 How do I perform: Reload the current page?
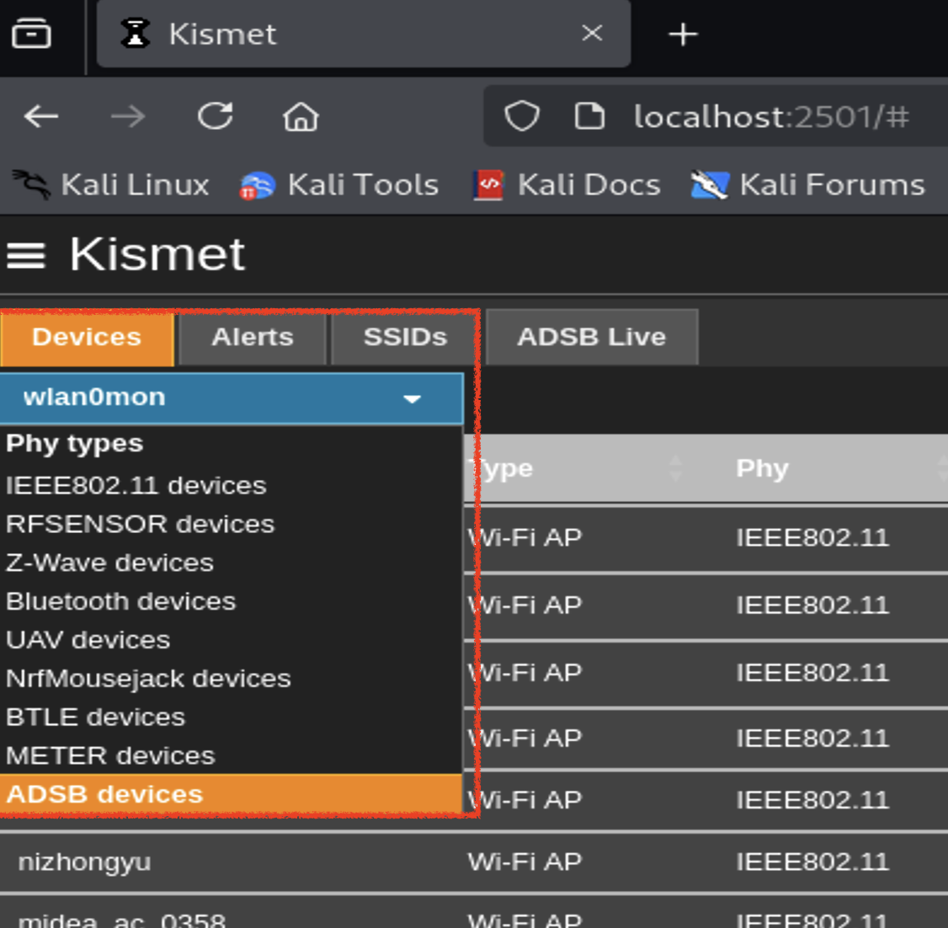[x=215, y=116]
